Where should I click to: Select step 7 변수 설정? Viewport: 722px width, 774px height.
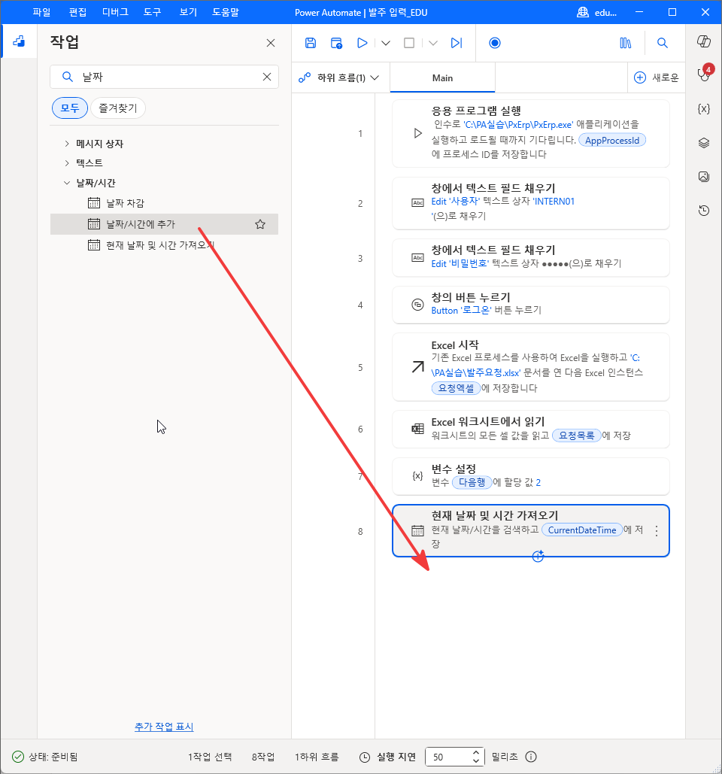click(x=530, y=476)
